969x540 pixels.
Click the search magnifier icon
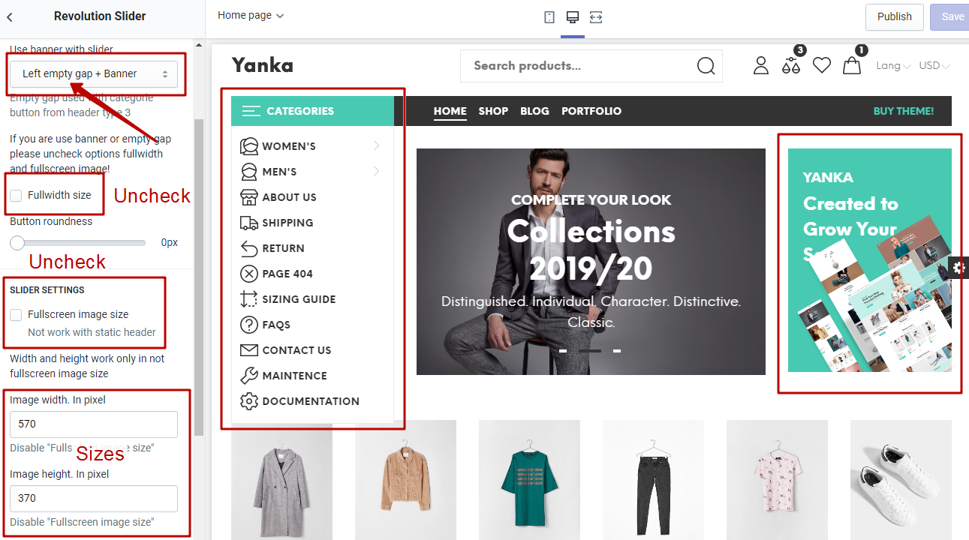[x=706, y=66]
